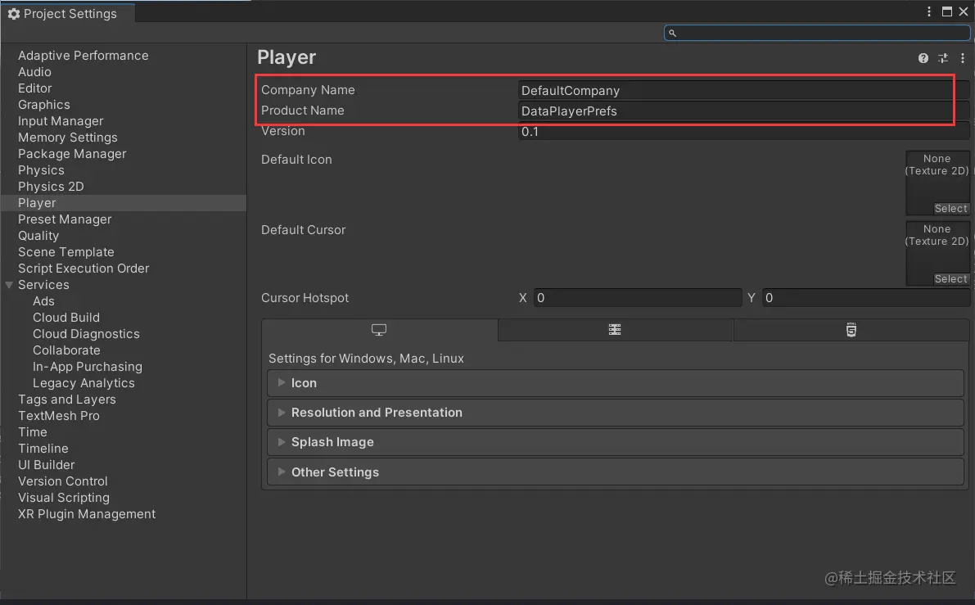The width and height of the screenshot is (975, 605).
Task: Click the Version input field
Action: 743,131
